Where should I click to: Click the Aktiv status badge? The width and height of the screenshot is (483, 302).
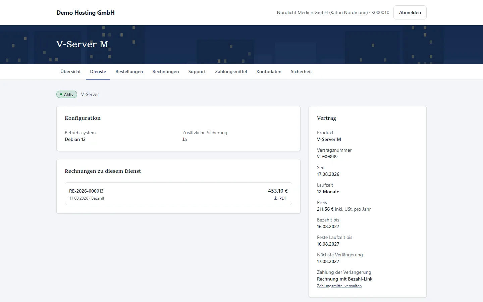(x=67, y=94)
